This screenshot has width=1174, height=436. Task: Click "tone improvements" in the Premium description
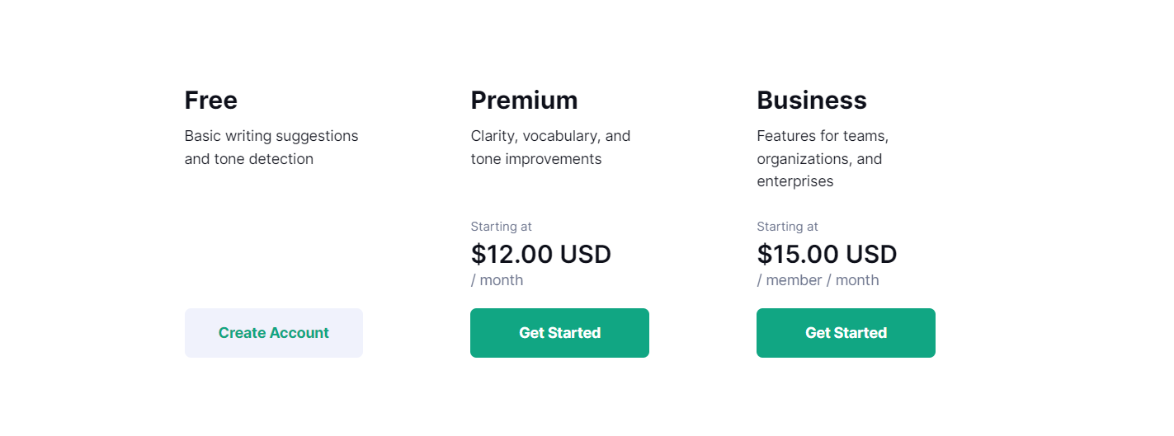click(x=535, y=159)
